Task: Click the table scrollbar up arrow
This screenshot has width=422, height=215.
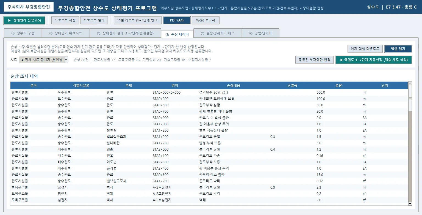Action: click(x=410, y=83)
